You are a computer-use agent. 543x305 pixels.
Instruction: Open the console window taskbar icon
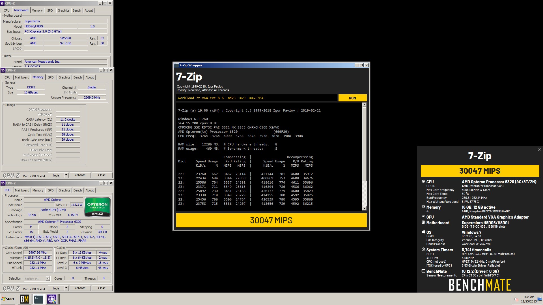(x=38, y=299)
